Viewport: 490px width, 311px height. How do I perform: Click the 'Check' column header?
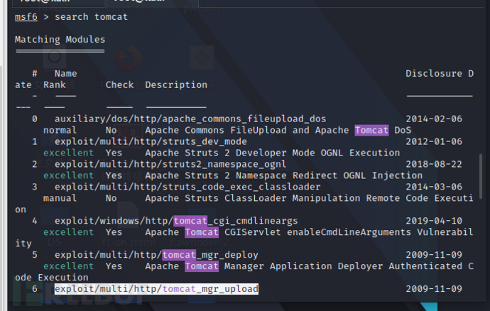(x=119, y=84)
